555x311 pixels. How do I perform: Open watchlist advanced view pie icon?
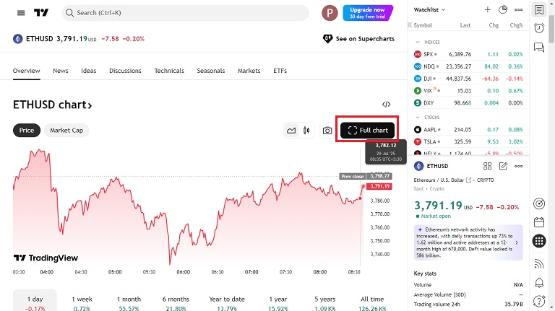(x=503, y=9)
